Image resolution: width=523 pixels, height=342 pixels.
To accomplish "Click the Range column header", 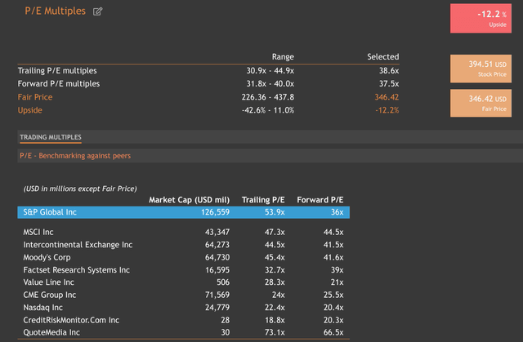I will pos(283,56).
